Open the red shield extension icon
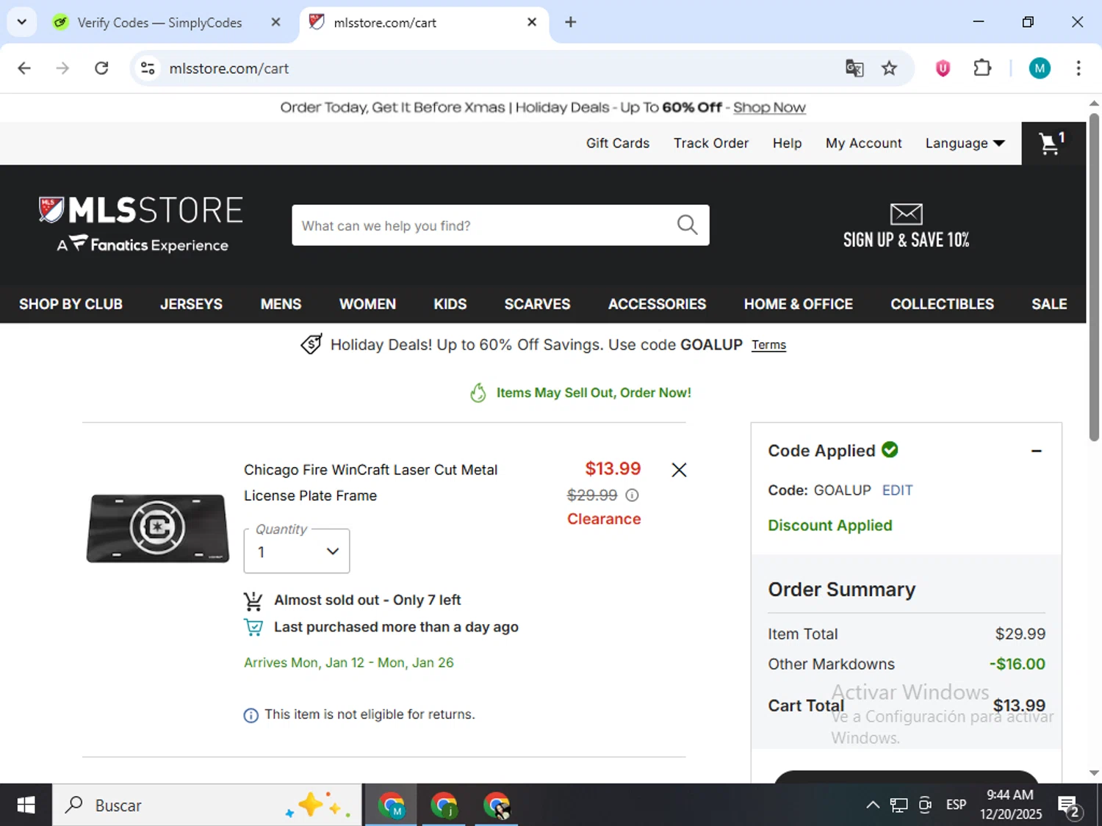 (x=943, y=68)
